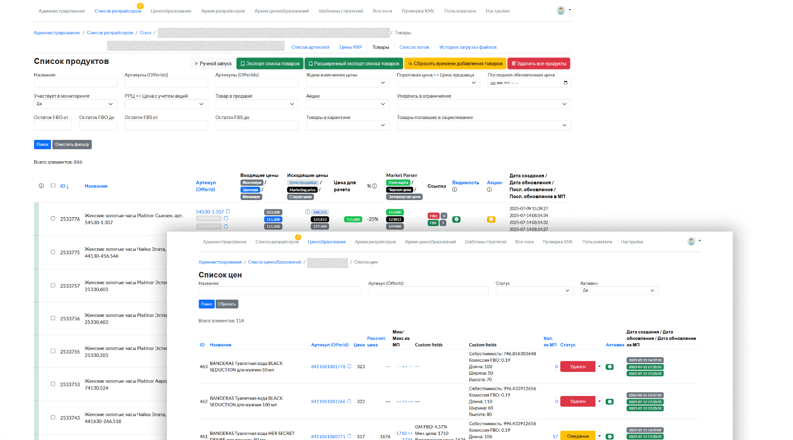Screen dimensions: 793x440
Task: Open the Уперлись в ограничение dropdown
Action: point(484,104)
